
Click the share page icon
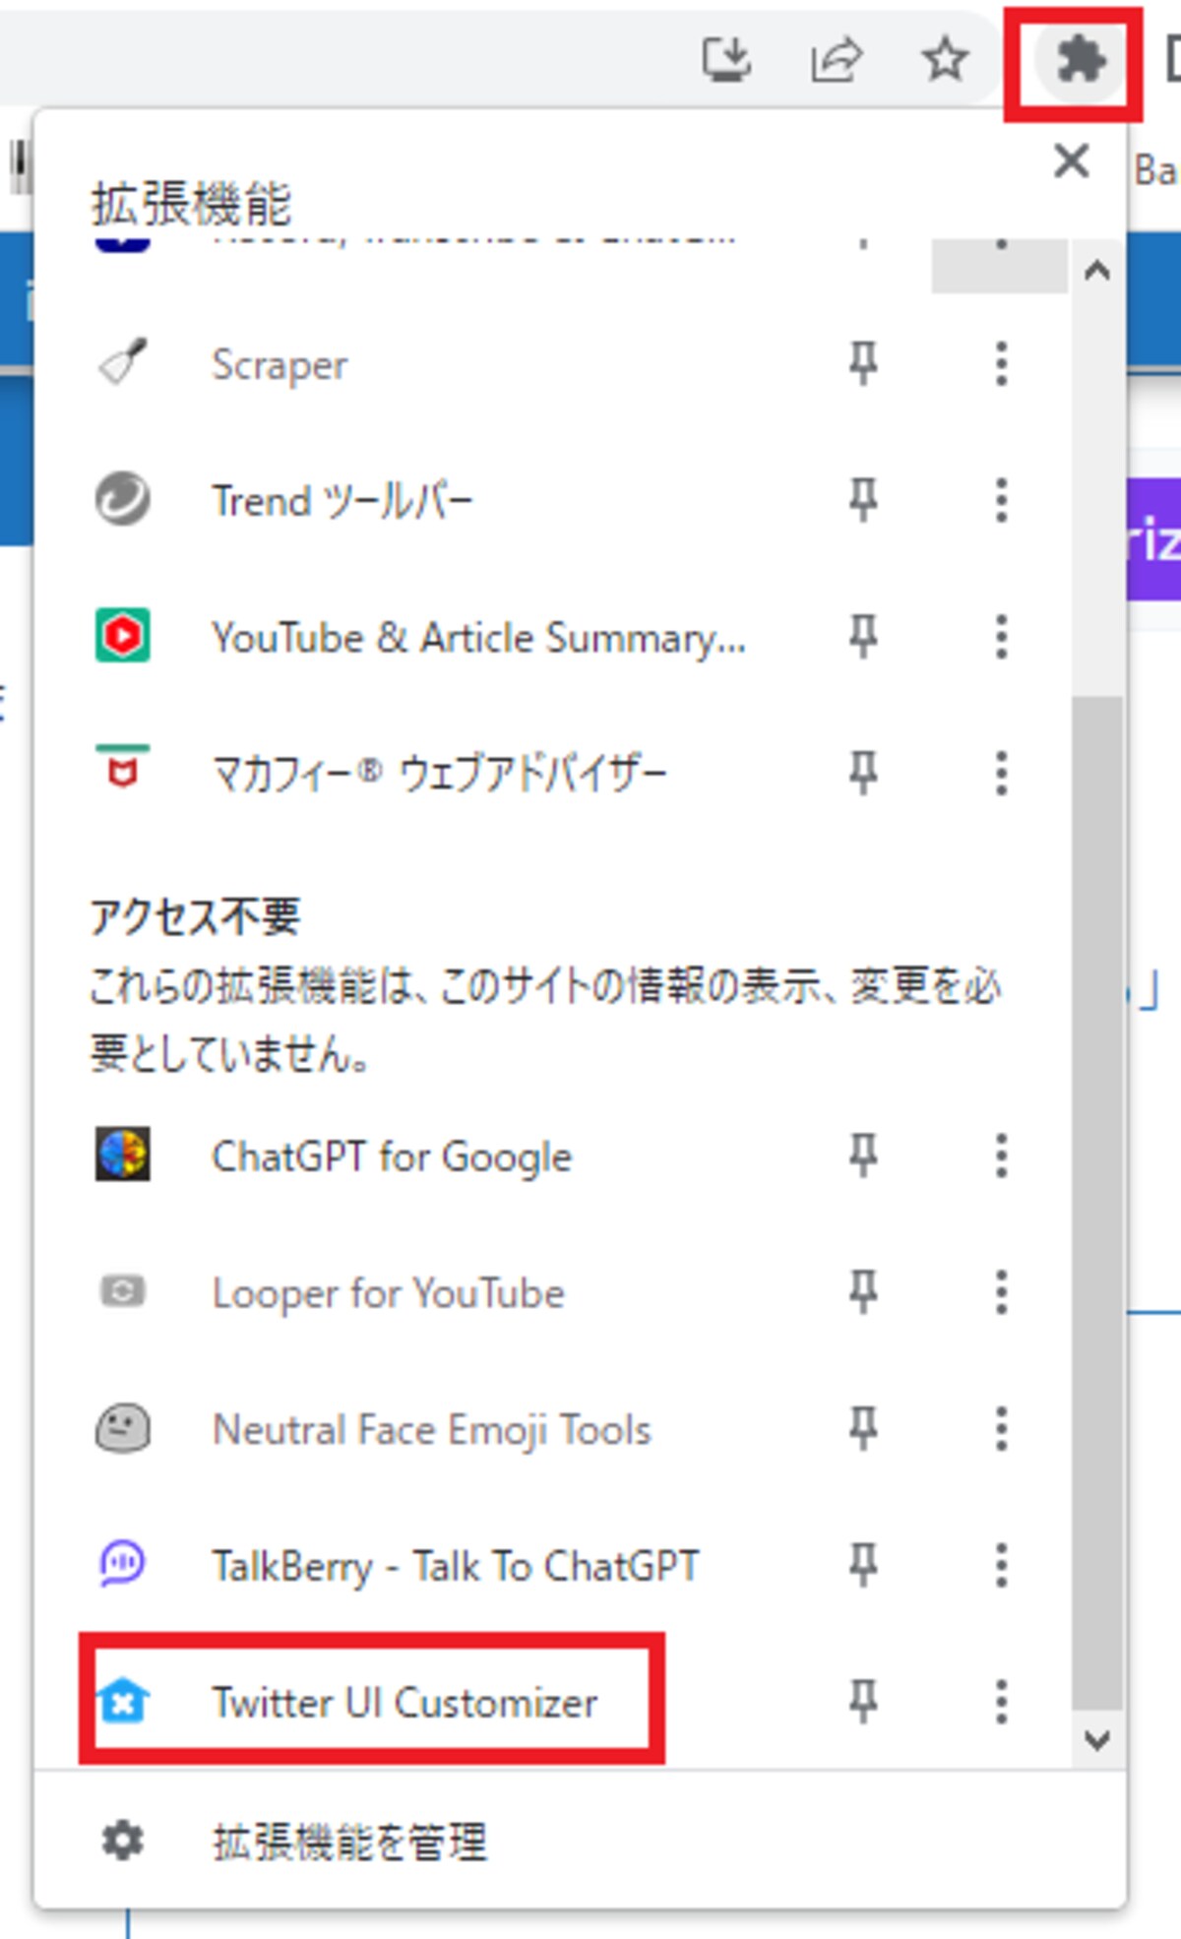pyautogui.click(x=837, y=60)
